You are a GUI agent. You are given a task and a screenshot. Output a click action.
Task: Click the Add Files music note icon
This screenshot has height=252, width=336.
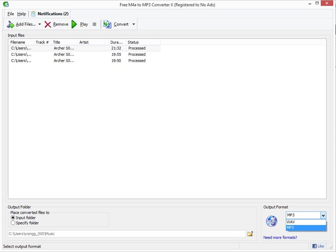(x=10, y=24)
